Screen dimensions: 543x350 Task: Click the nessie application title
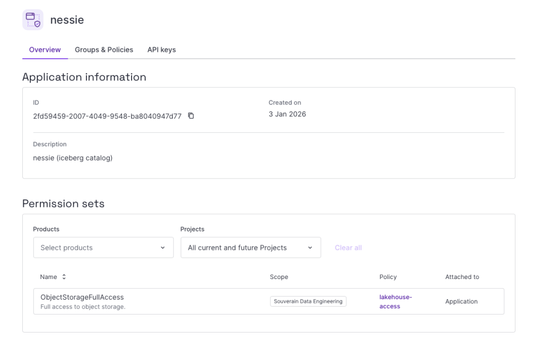[x=67, y=20]
